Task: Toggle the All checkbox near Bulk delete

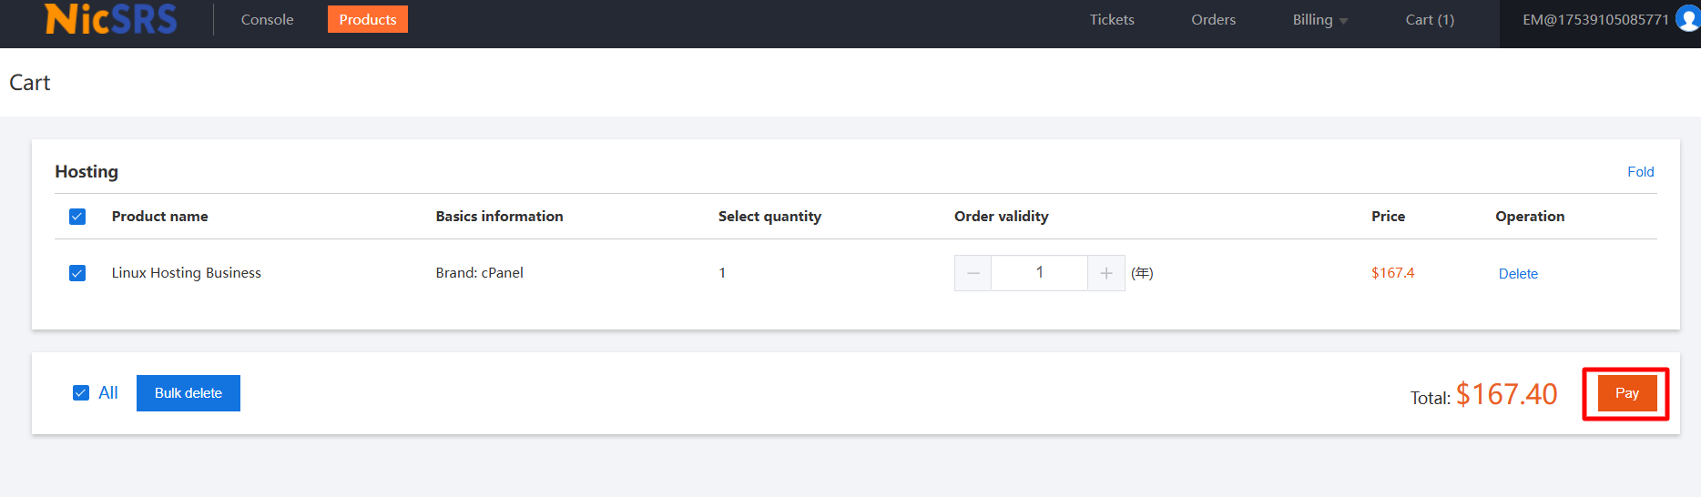Action: 81,392
